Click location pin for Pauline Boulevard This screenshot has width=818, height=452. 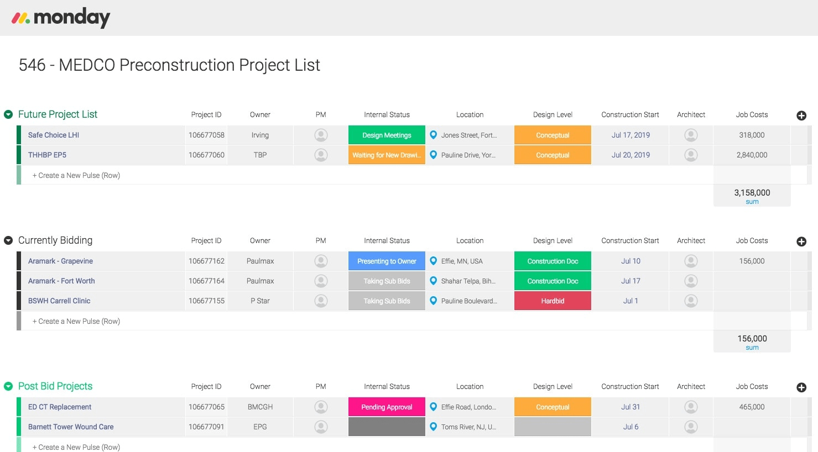(434, 301)
